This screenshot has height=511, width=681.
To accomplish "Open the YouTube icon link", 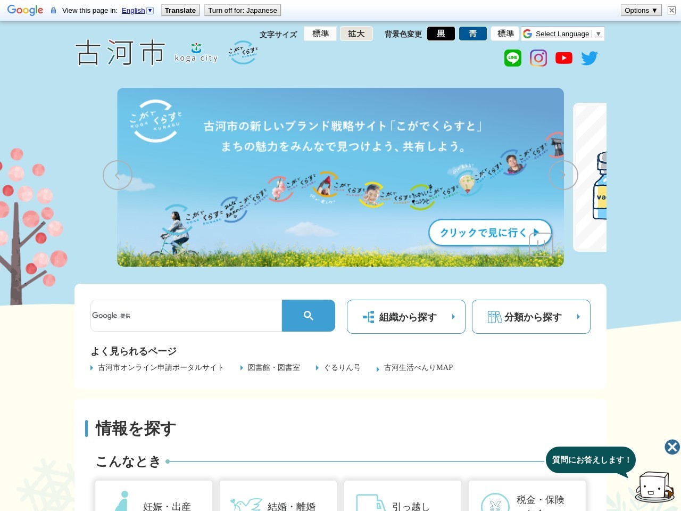I will (564, 58).
